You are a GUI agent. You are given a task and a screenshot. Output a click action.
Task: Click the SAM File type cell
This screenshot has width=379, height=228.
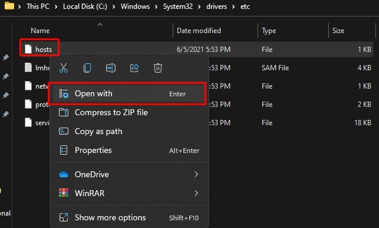(x=275, y=67)
